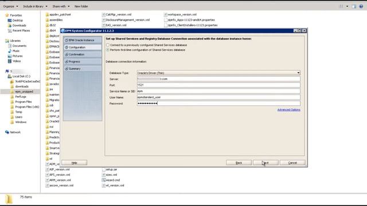Open Favorites in navigation pane
This screenshot has height=206, width=367.
[14, 15]
